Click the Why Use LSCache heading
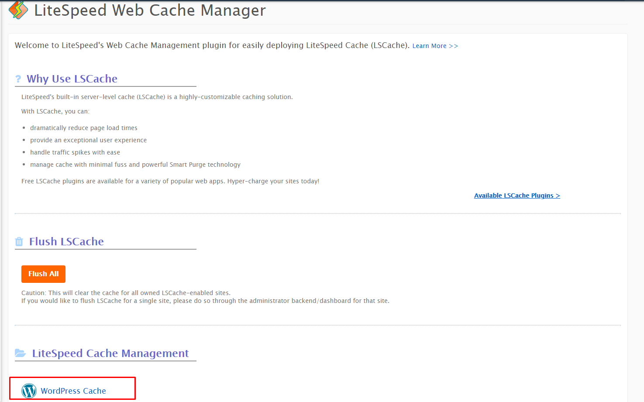This screenshot has width=644, height=402. [72, 79]
